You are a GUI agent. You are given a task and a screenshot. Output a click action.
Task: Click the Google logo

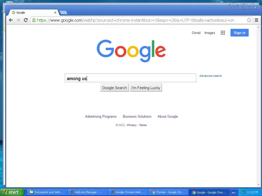tap(131, 51)
